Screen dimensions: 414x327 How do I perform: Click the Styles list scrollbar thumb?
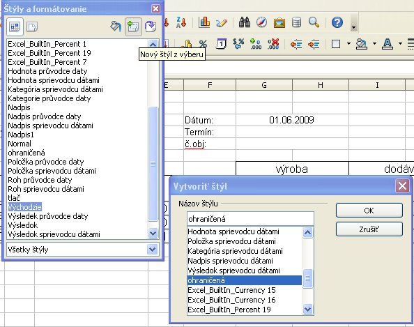(153, 164)
